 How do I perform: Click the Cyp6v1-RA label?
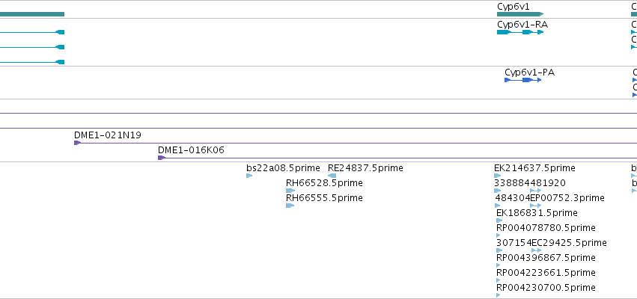coord(522,25)
